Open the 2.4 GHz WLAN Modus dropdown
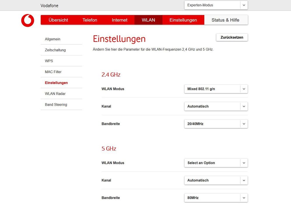The image size is (291, 204). pyautogui.click(x=216, y=89)
